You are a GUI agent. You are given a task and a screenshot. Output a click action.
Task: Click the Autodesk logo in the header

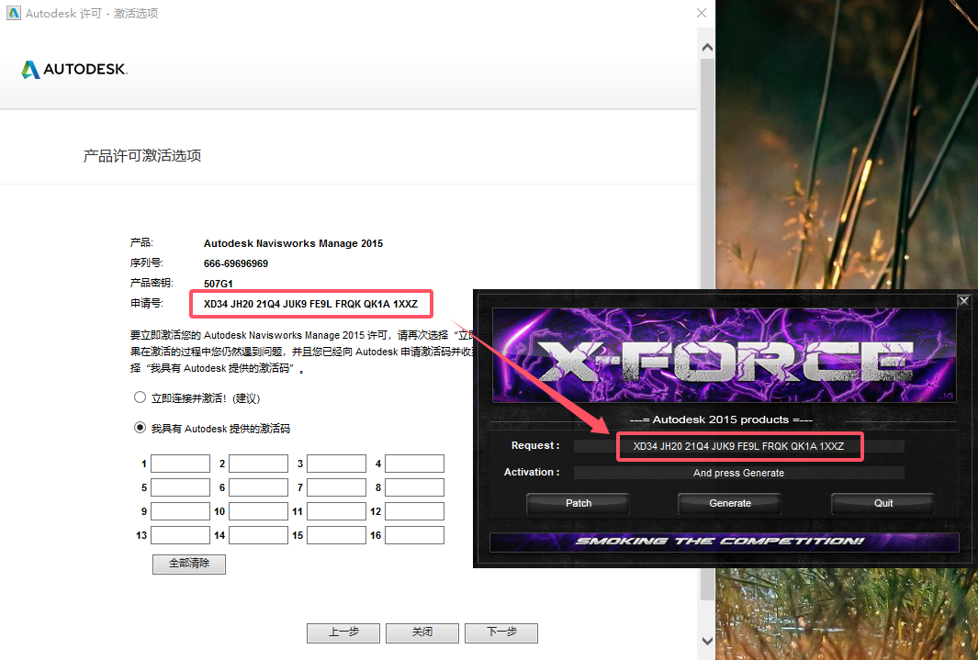(74, 70)
